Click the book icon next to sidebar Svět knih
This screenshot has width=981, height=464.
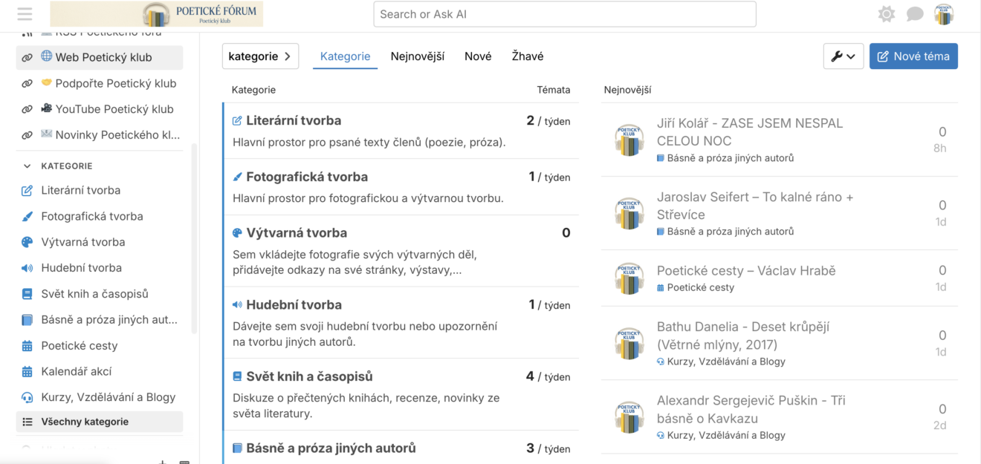[27, 294]
